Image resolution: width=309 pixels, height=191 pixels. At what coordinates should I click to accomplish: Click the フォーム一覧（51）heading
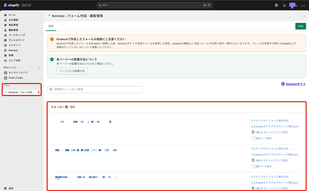tap(63, 107)
